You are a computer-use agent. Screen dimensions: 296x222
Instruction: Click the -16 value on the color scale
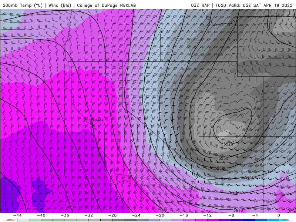pos(184,215)
